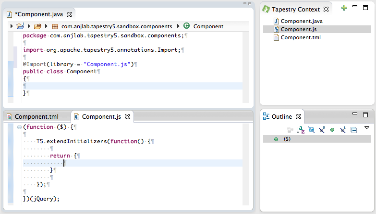Click the public class Component line
The width and height of the screenshot is (376, 214).
pos(60,71)
